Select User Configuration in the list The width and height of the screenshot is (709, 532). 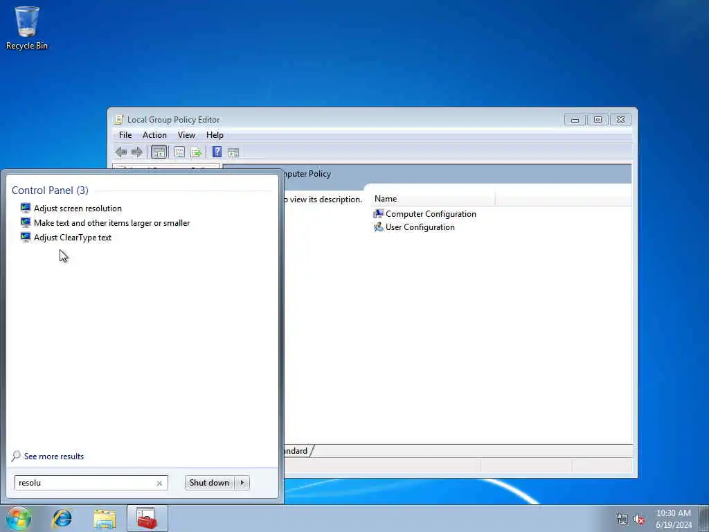420,227
